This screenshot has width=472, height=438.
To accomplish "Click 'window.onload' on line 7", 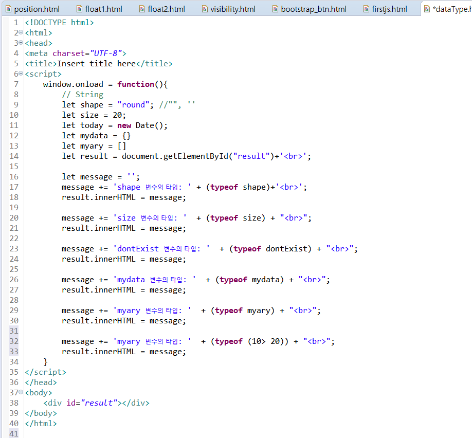I will point(73,84).
